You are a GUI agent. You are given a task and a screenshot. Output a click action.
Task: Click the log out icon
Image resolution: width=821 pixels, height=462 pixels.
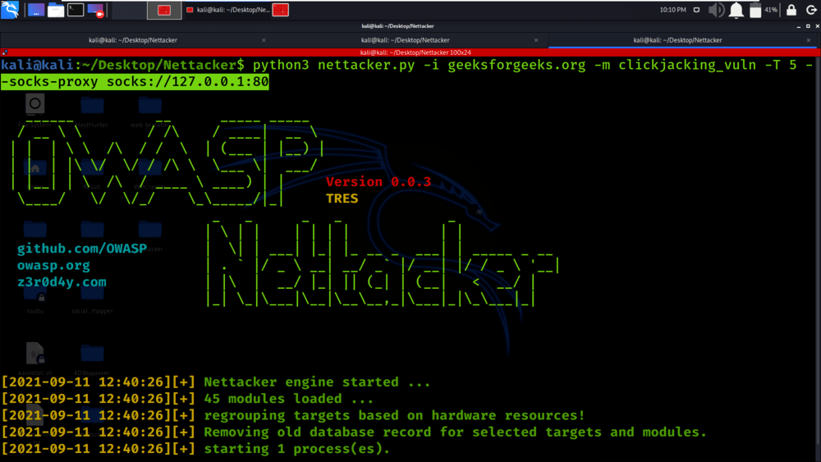[x=811, y=10]
